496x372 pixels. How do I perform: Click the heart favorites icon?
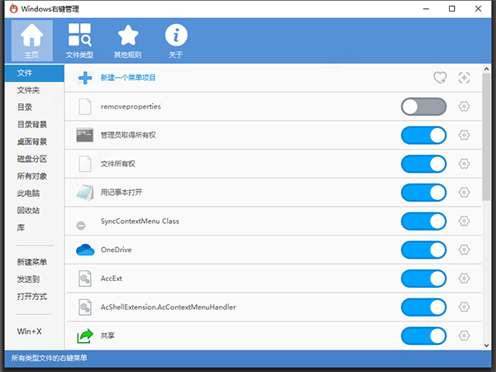click(440, 78)
